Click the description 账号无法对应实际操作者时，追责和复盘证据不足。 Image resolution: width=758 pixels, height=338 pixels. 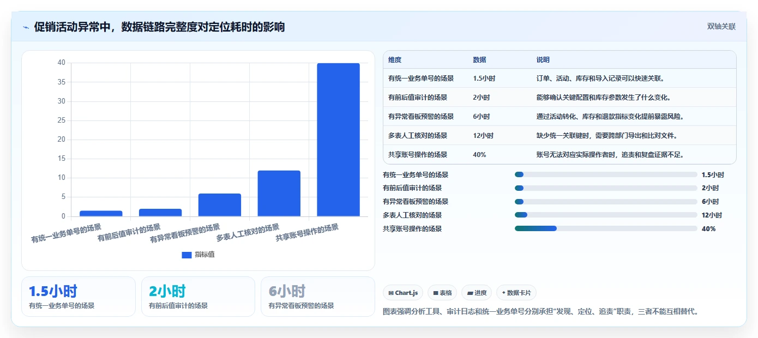click(610, 155)
